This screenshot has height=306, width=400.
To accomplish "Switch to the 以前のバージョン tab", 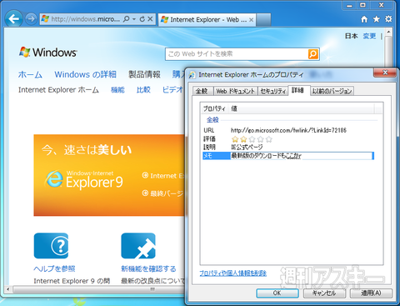I will coord(332,91).
